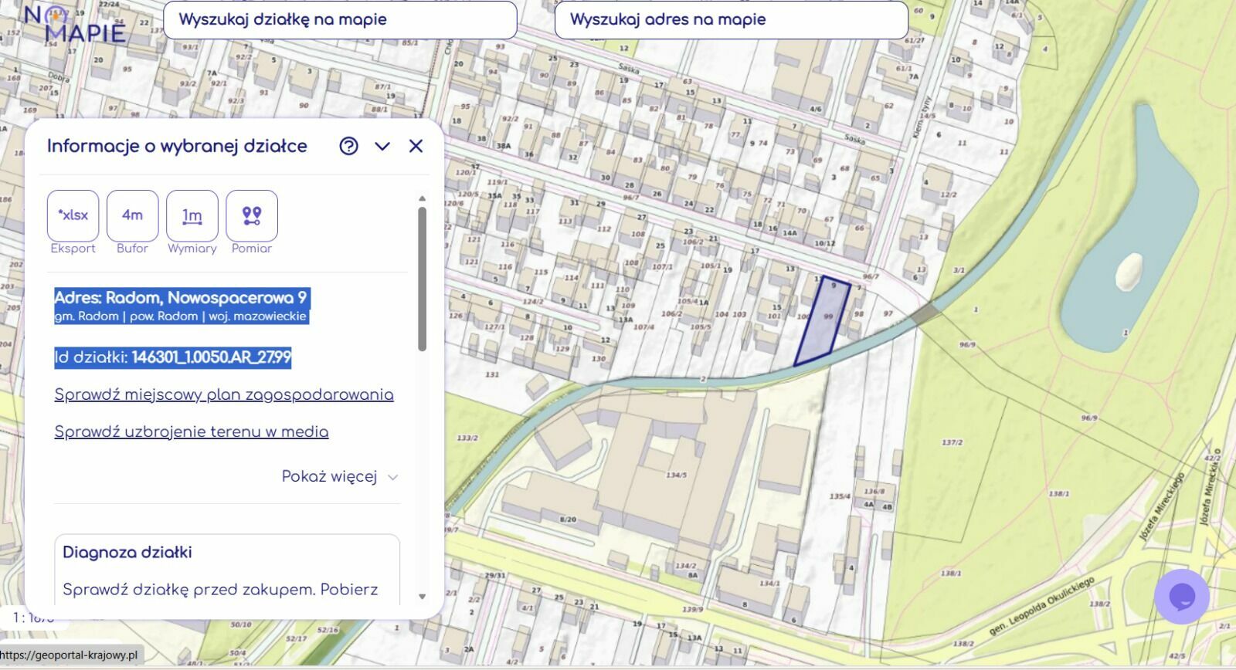Click scrollbar up arrow in panel
This screenshot has height=670, width=1236.
point(422,198)
